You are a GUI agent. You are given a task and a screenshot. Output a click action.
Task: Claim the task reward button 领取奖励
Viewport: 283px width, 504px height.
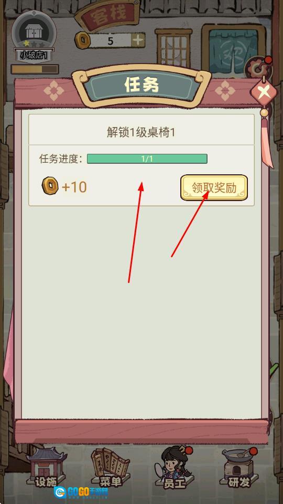pyautogui.click(x=214, y=188)
